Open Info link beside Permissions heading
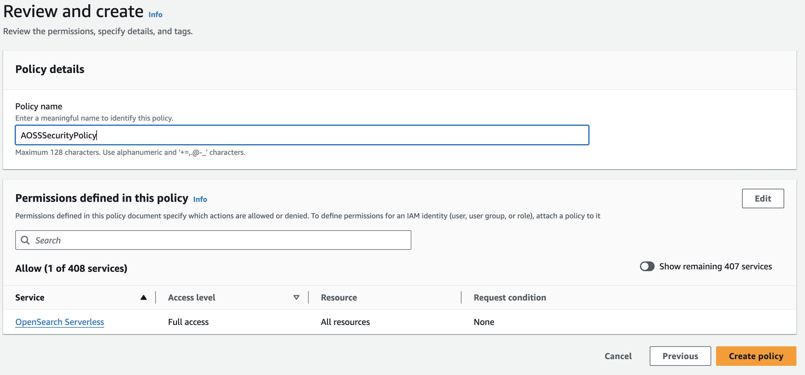Image resolution: width=805 pixels, height=375 pixels. (200, 199)
